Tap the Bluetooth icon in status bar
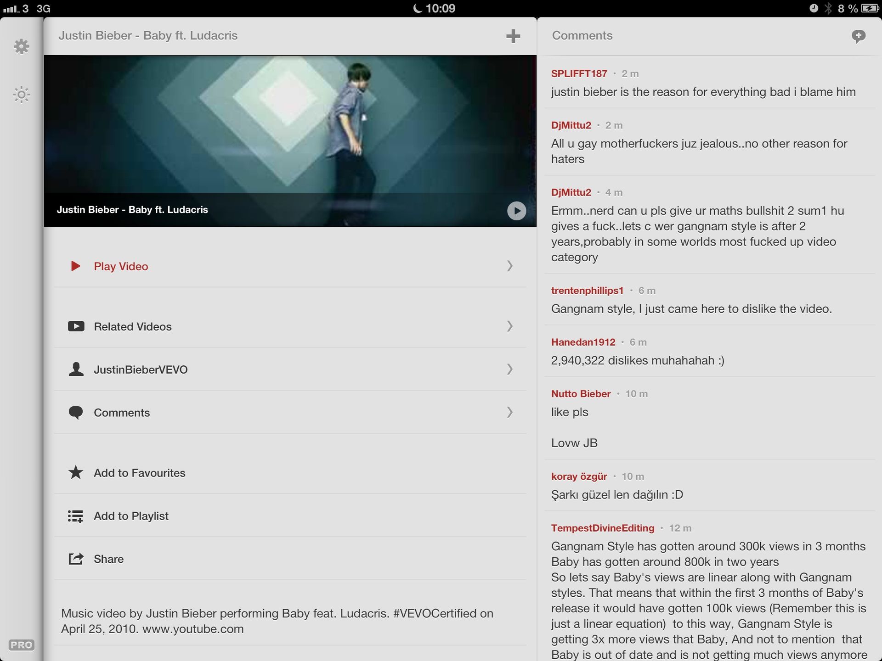The image size is (882, 661). tap(828, 8)
